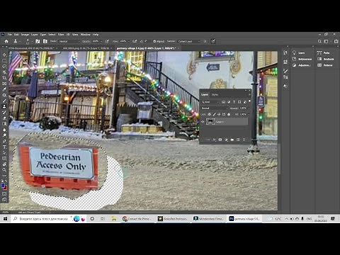Image resolution: width=340 pixels, height=255 pixels.
Task: Delete layer using trash icon
Action: pyautogui.click(x=244, y=140)
